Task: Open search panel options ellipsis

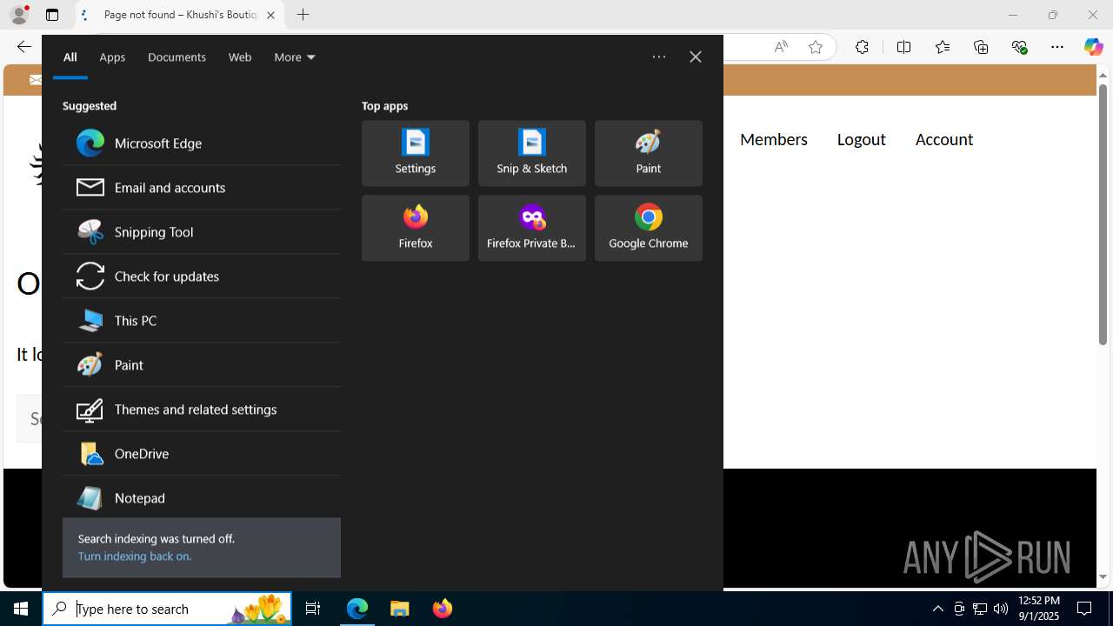Action: [x=659, y=57]
